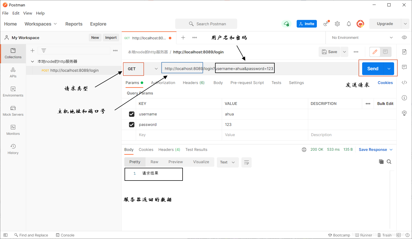Switch to the Authorization tab
The width and height of the screenshot is (412, 239).
(163, 82)
